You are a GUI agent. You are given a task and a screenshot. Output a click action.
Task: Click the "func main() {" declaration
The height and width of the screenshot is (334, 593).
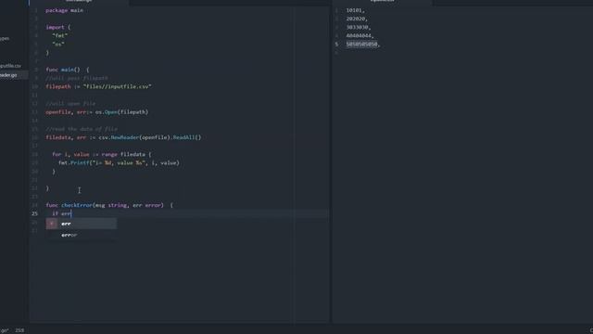click(x=68, y=70)
